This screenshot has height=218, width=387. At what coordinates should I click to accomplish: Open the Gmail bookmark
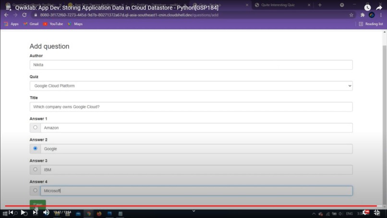coord(31,24)
